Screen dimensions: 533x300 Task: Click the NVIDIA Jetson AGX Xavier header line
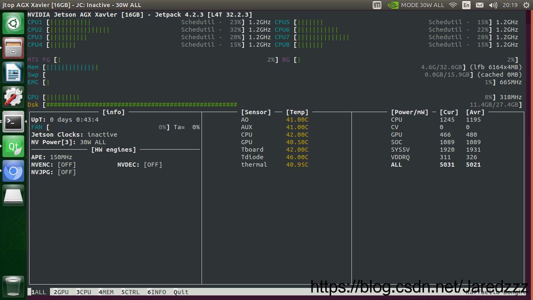tap(140, 15)
